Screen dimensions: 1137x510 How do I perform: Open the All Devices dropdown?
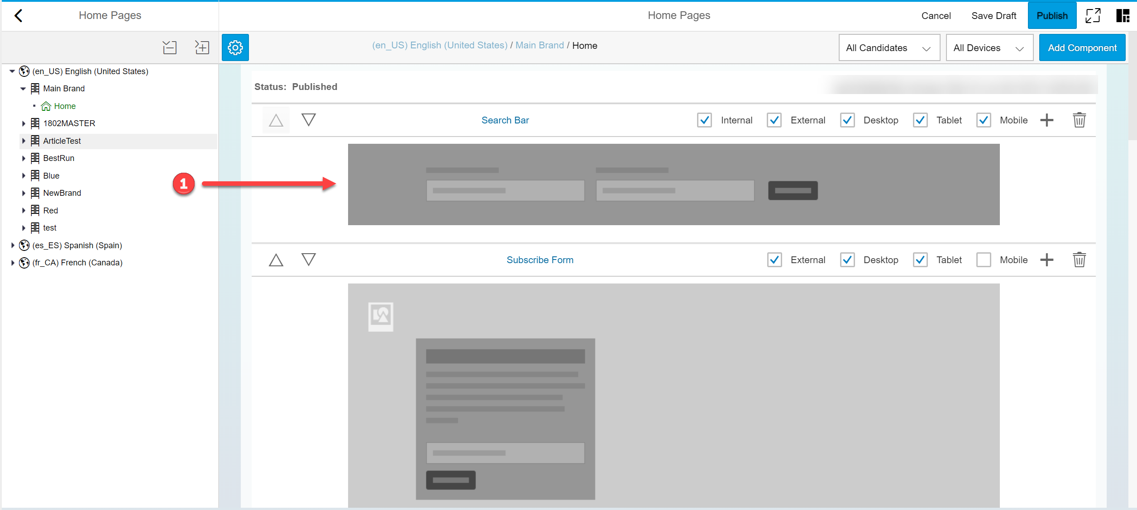[989, 47]
